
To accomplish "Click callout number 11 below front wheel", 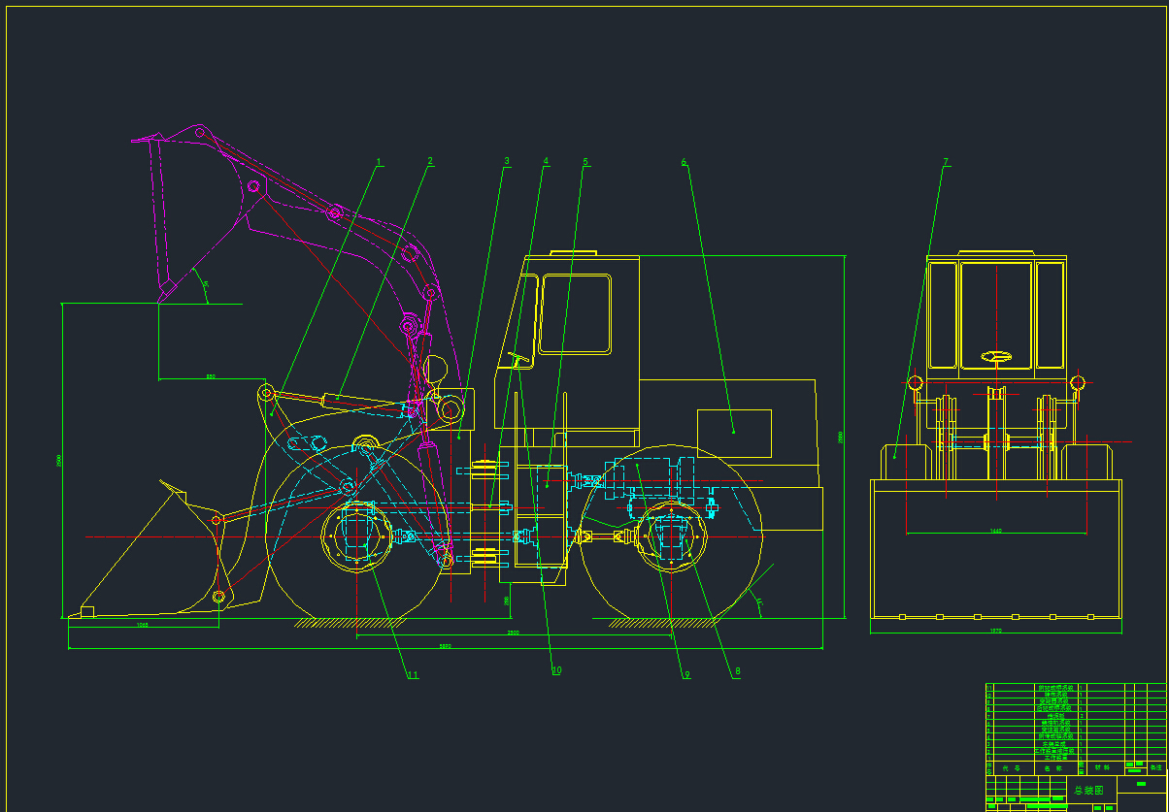I will click(x=413, y=674).
